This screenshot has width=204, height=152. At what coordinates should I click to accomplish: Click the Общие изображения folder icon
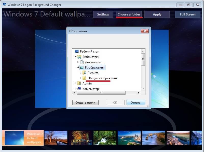click(x=84, y=78)
